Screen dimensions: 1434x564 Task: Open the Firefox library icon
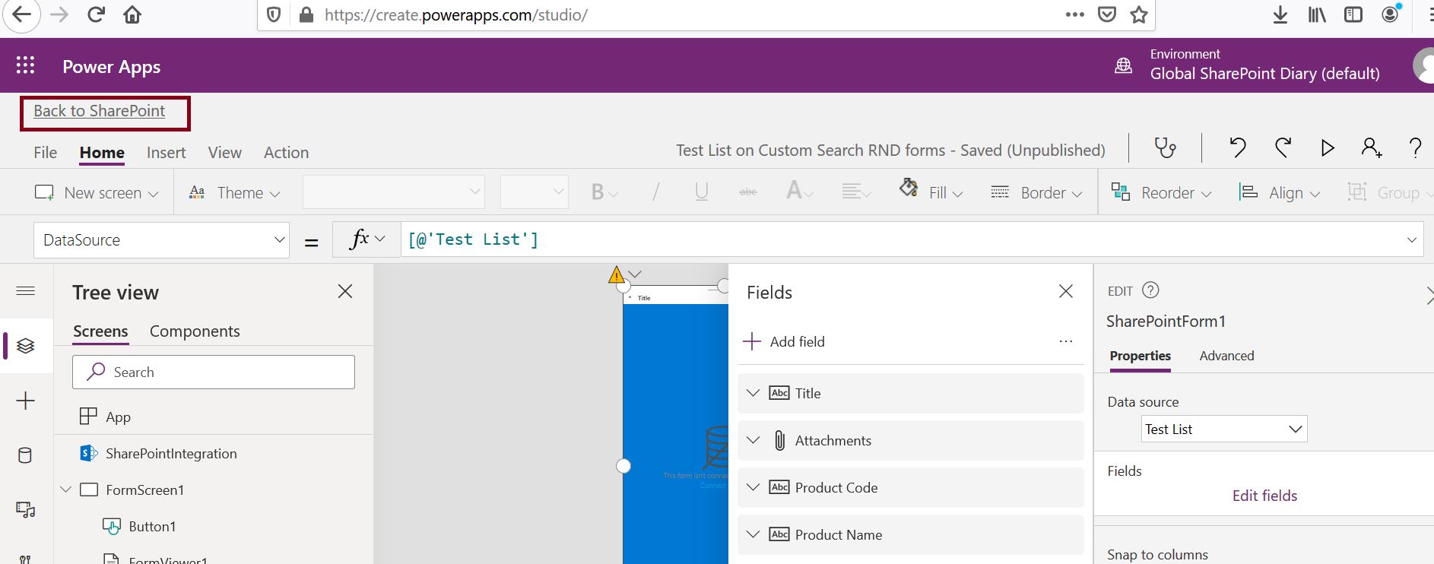click(x=1317, y=14)
